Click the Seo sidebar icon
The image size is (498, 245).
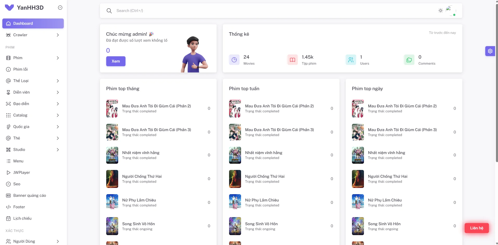pos(8,184)
